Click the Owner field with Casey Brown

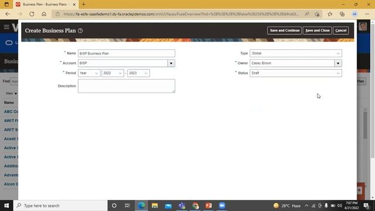tap(292, 63)
